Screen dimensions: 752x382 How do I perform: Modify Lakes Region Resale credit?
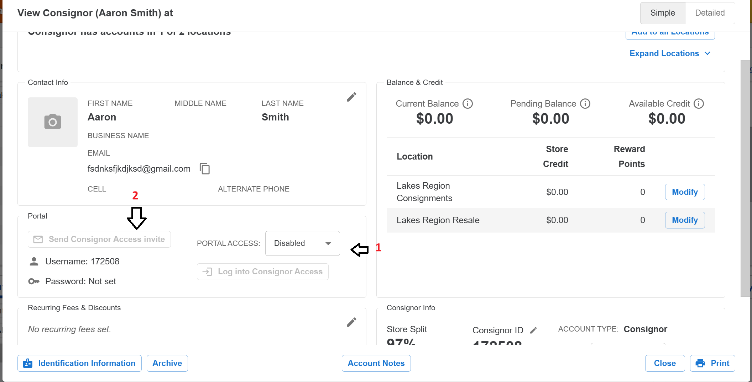tap(685, 220)
